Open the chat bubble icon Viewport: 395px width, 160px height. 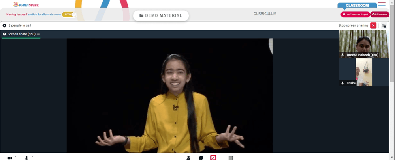click(x=201, y=158)
